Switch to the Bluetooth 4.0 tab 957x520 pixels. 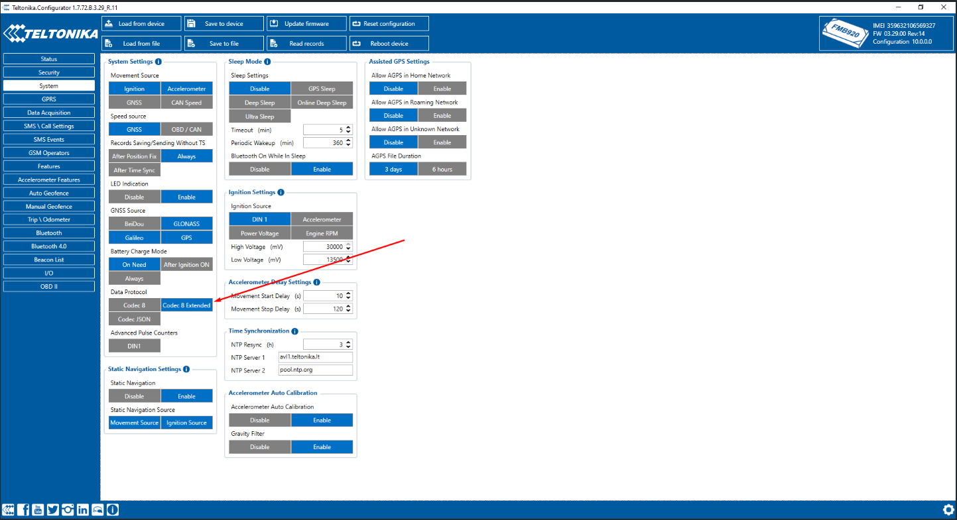(48, 246)
